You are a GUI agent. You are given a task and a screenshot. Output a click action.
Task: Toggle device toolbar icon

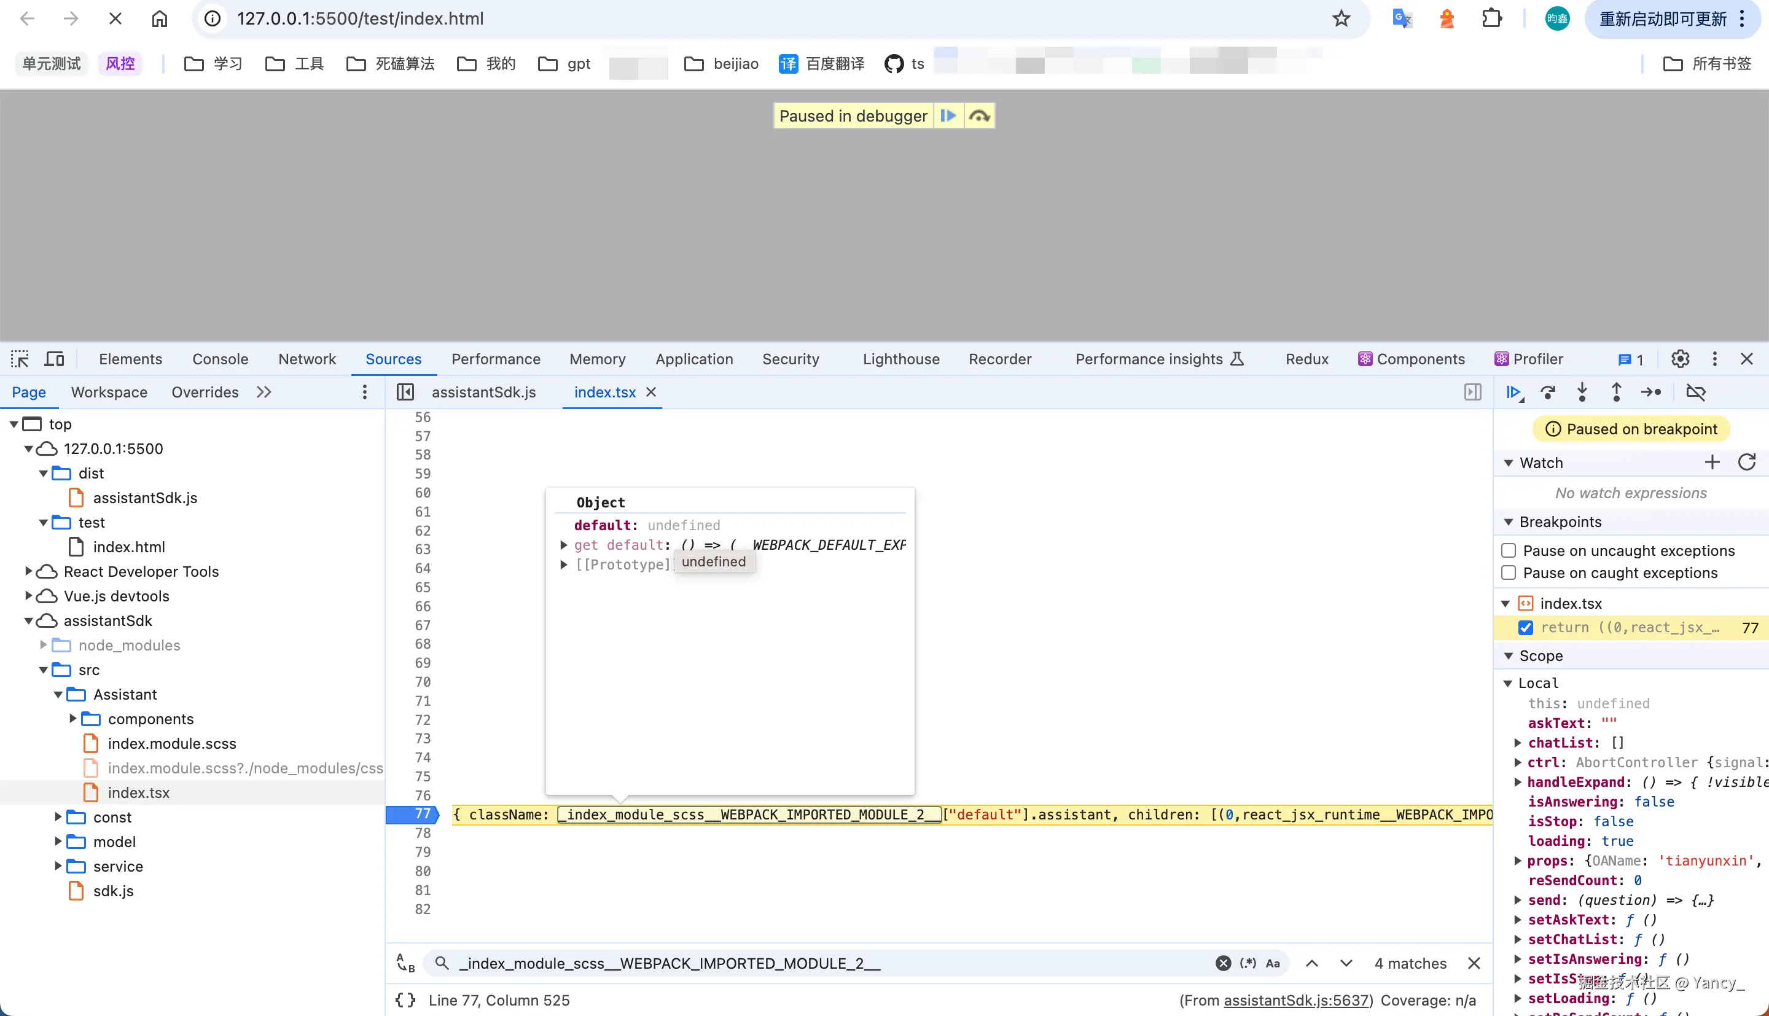tap(55, 359)
